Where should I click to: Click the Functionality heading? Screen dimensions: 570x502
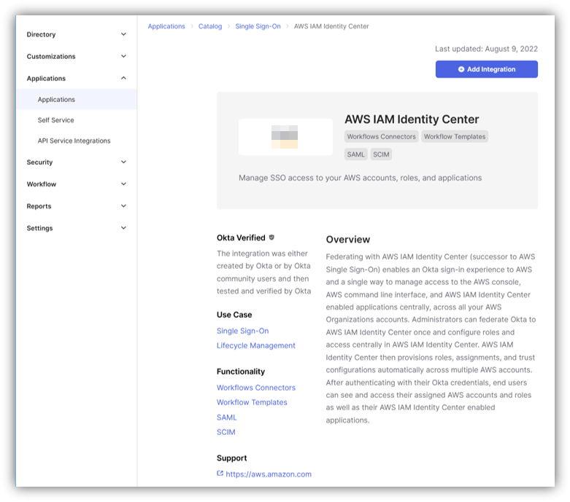[241, 372]
